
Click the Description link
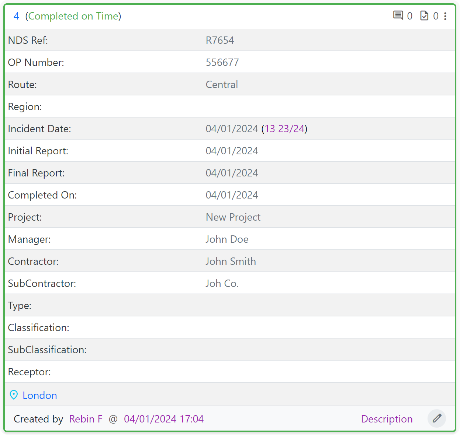pyautogui.click(x=387, y=419)
